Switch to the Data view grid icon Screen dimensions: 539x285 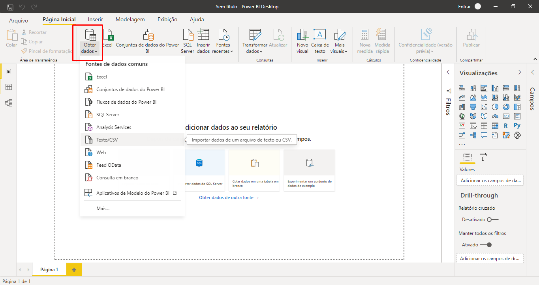[8, 87]
